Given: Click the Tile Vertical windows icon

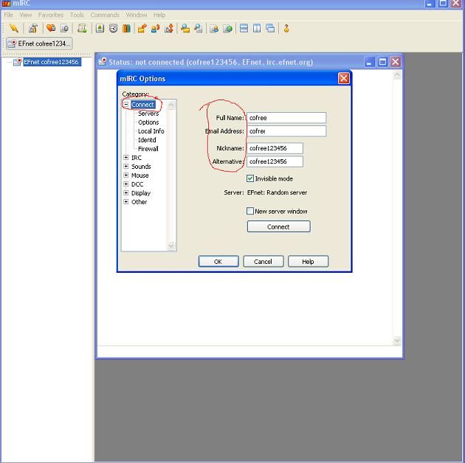Looking at the screenshot, I should pyautogui.click(x=257, y=29).
